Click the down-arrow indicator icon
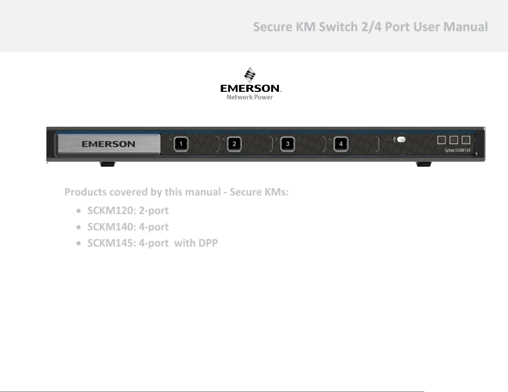 point(466,140)
